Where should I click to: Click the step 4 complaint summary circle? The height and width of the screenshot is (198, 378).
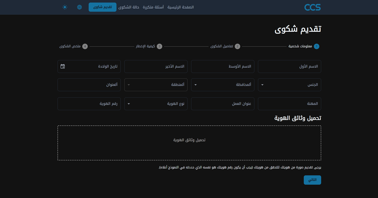tap(85, 47)
